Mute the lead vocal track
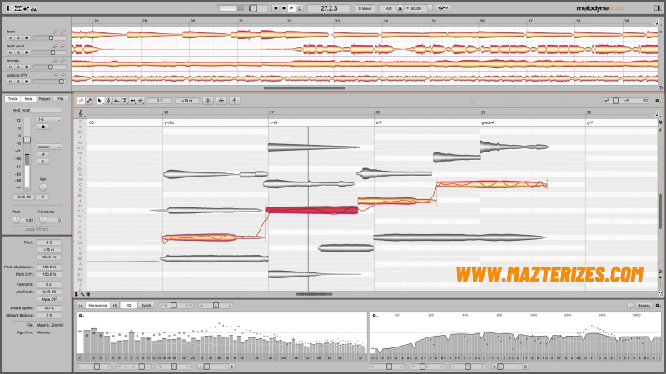 (x=11, y=52)
